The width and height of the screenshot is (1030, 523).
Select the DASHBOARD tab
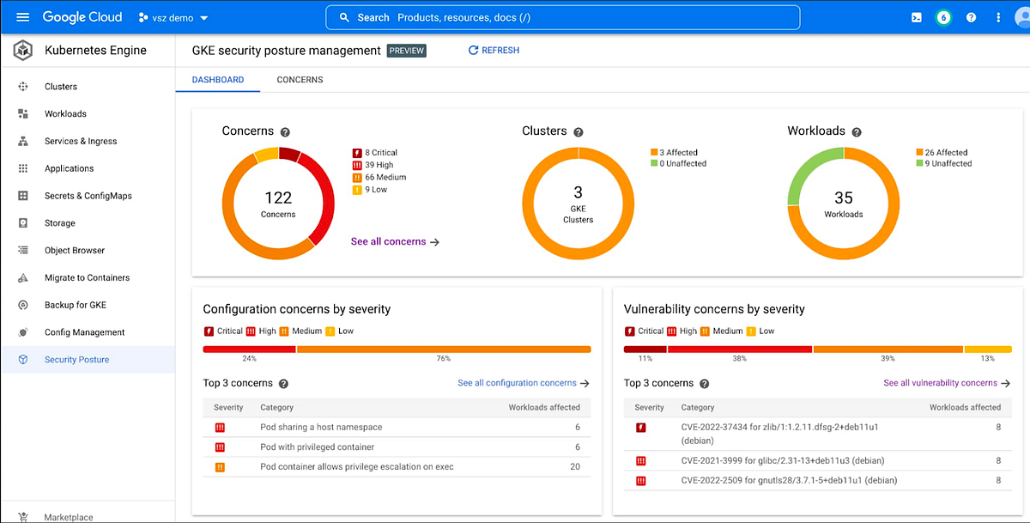[x=218, y=79]
